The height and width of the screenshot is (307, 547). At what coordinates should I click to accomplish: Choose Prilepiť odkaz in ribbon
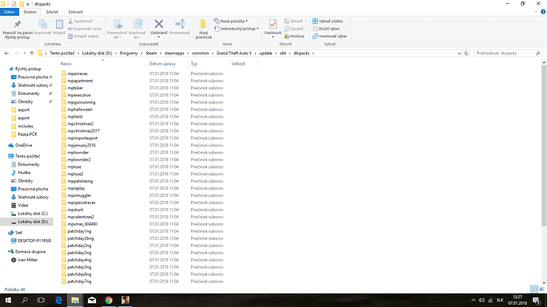point(83,36)
